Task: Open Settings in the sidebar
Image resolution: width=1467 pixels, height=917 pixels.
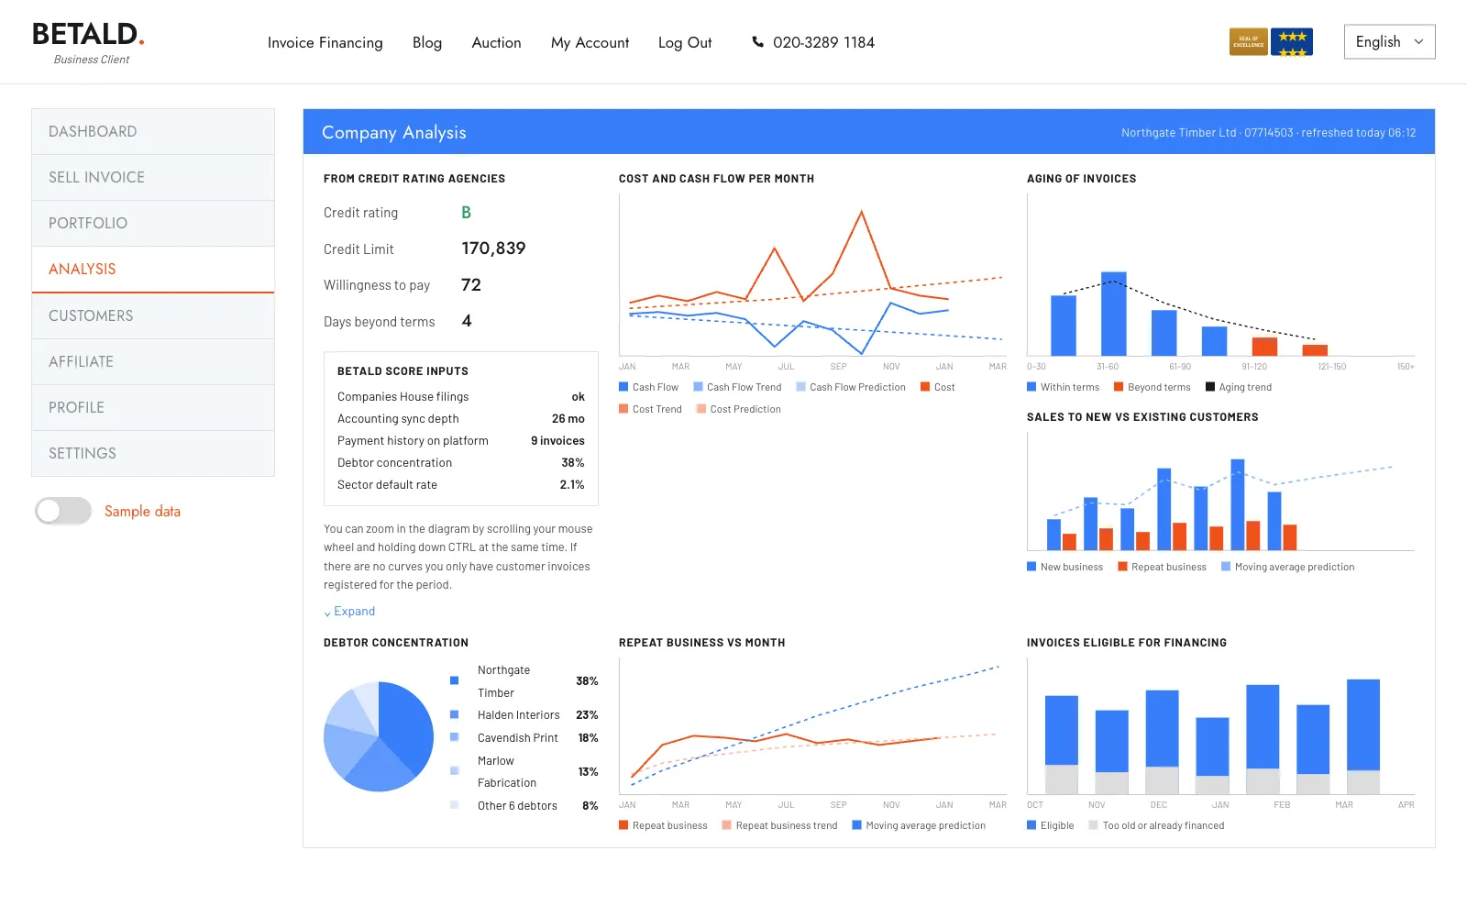Action: coord(153,454)
